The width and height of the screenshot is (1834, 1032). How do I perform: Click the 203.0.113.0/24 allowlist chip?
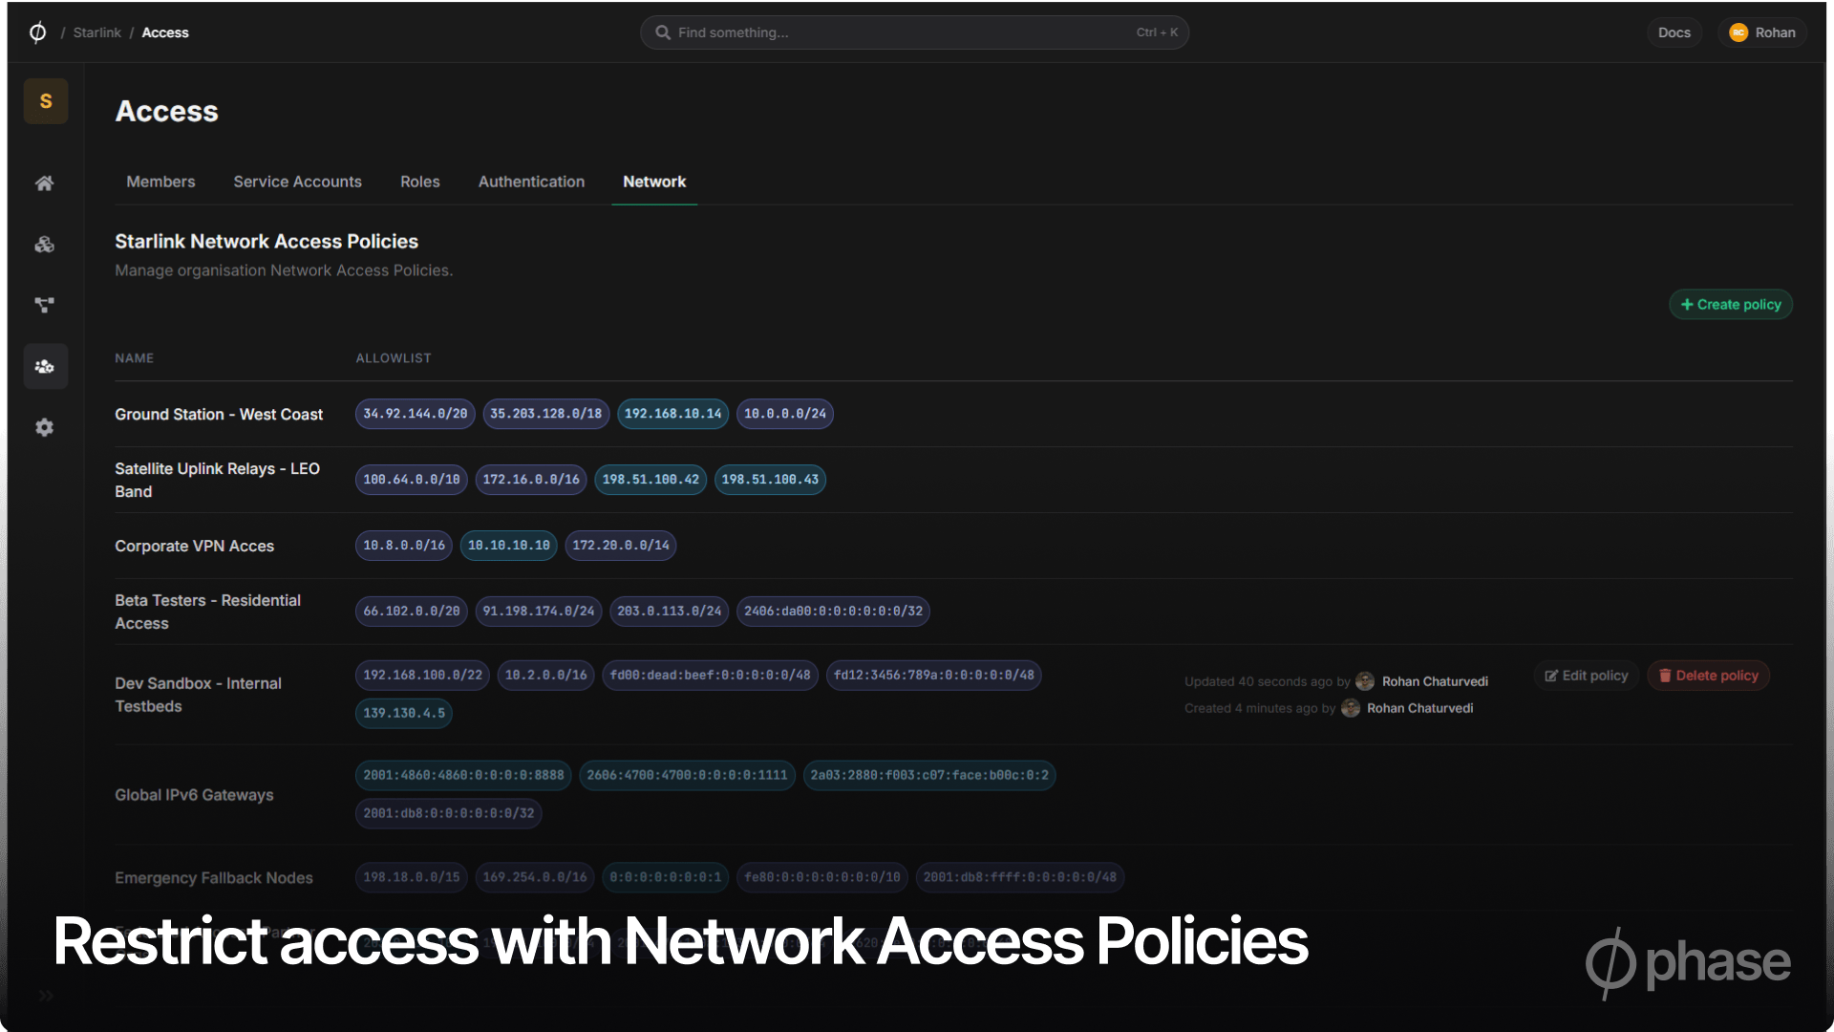[x=670, y=612]
